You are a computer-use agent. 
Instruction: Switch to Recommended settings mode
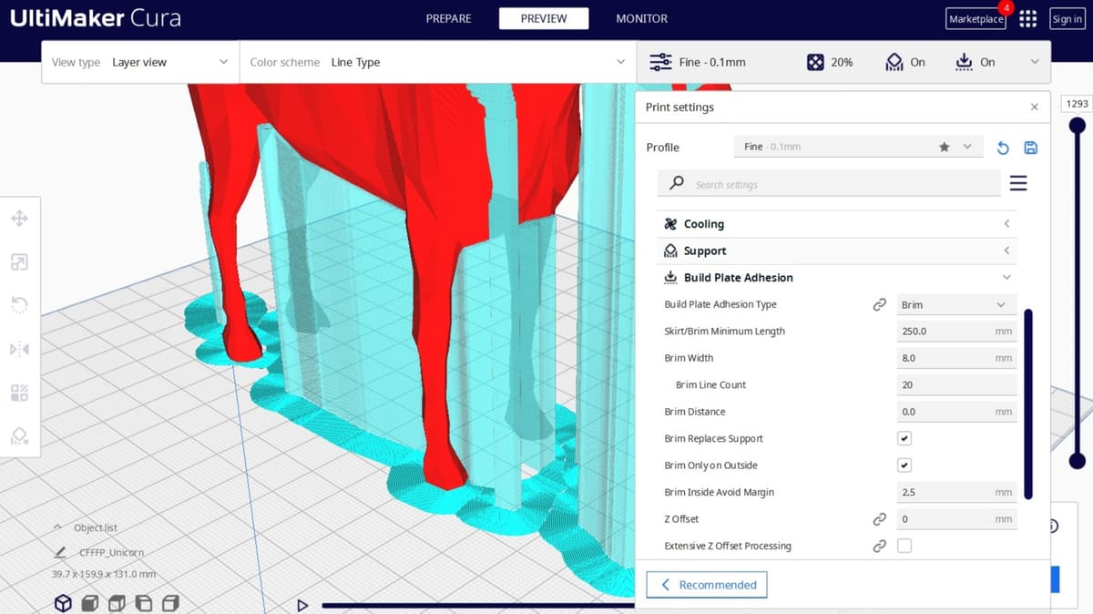[x=707, y=585]
